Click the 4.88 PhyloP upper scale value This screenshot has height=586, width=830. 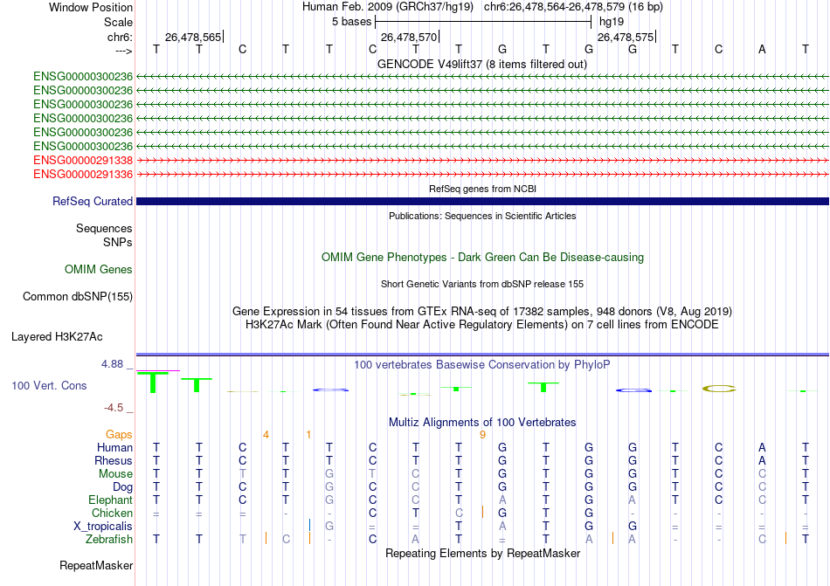(112, 364)
